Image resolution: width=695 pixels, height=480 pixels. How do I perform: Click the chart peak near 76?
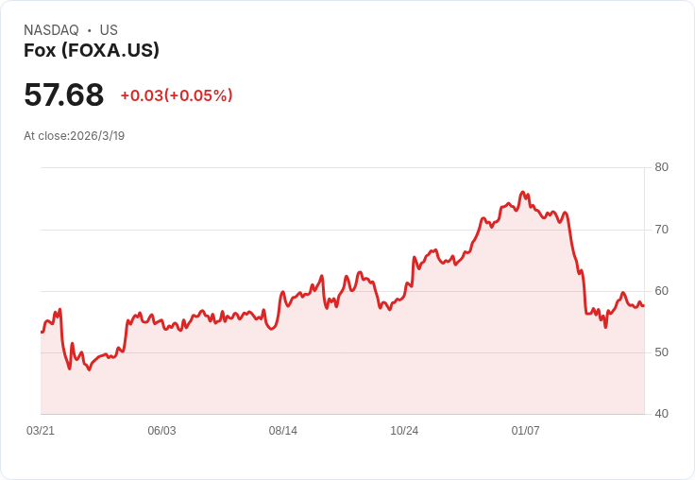[x=523, y=192]
